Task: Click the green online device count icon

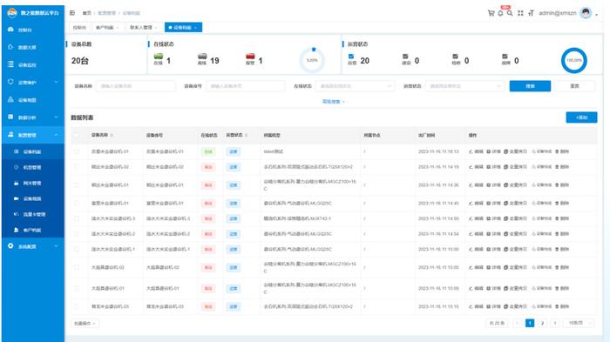Action: coord(159,57)
